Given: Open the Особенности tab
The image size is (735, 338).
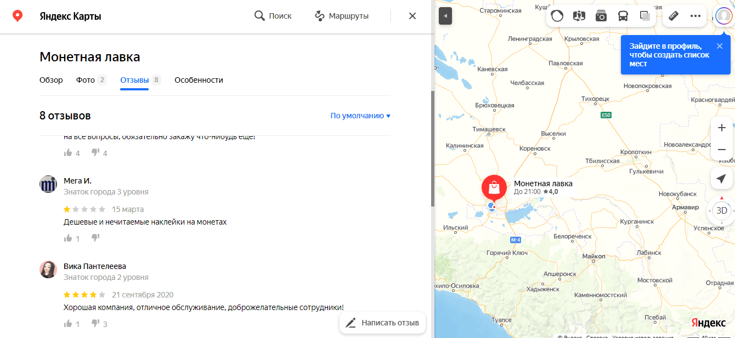Looking at the screenshot, I should coord(199,80).
